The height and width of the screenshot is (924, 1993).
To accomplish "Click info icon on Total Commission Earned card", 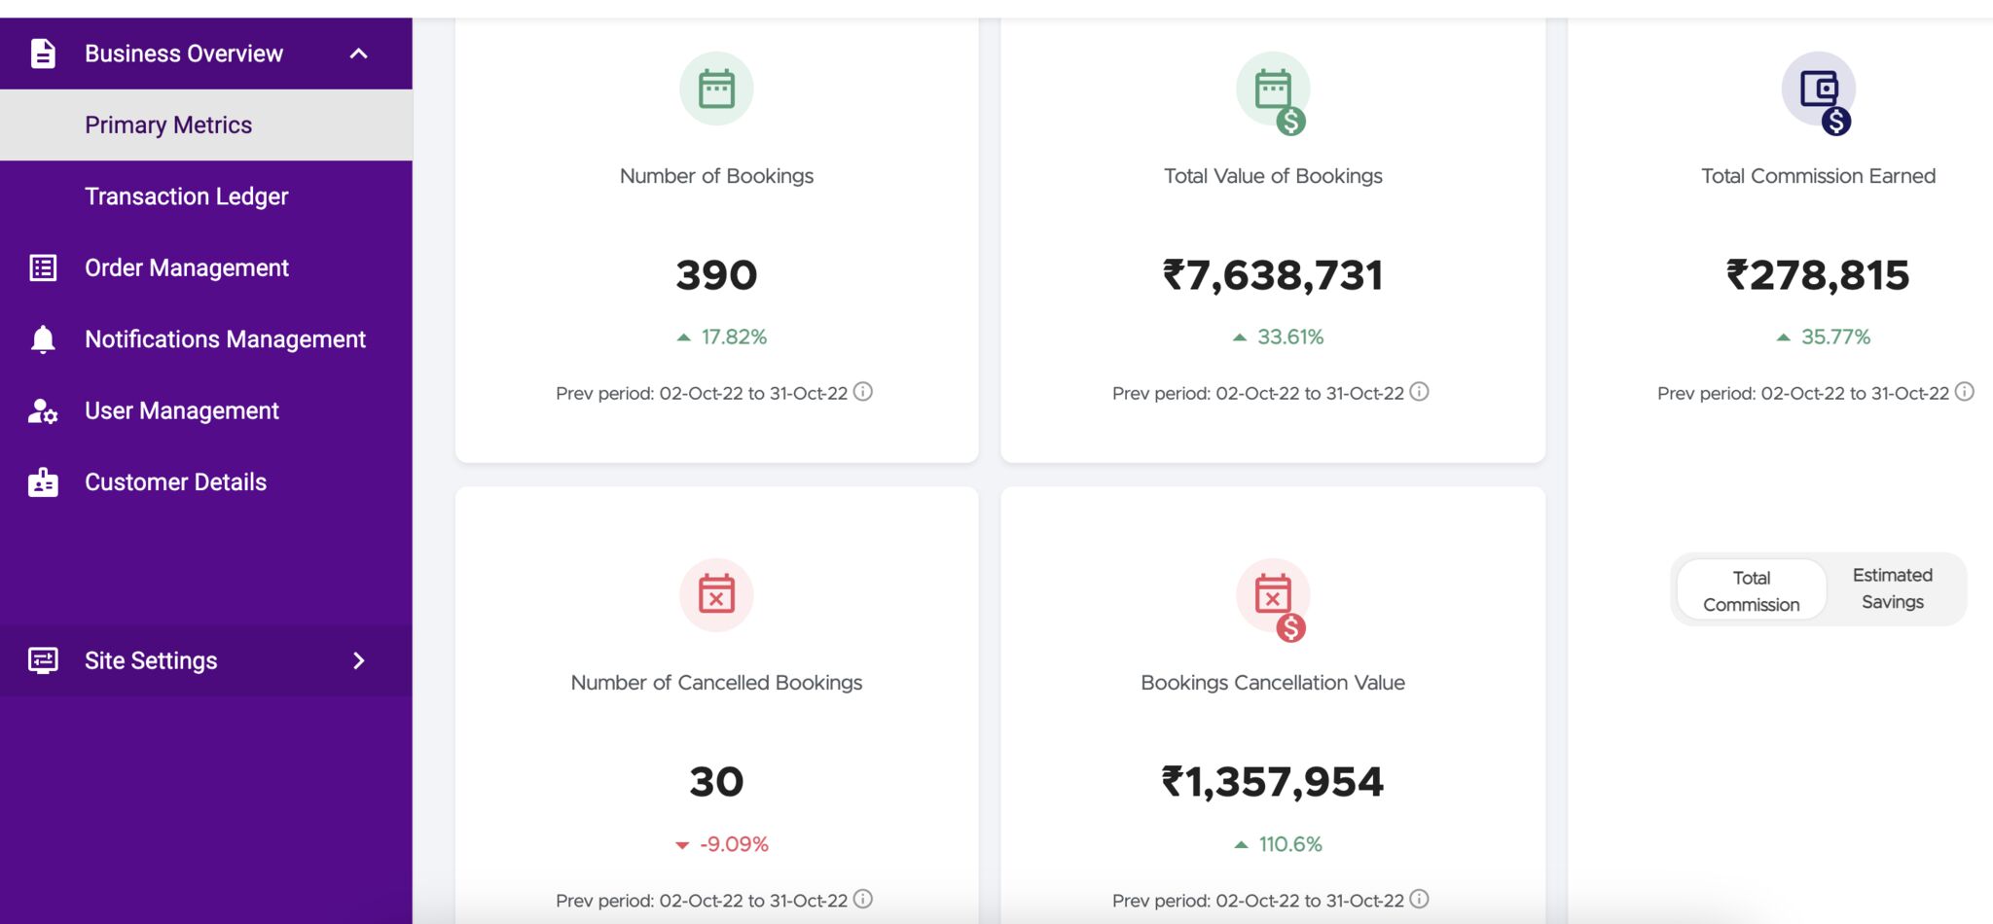I will coord(1965,392).
